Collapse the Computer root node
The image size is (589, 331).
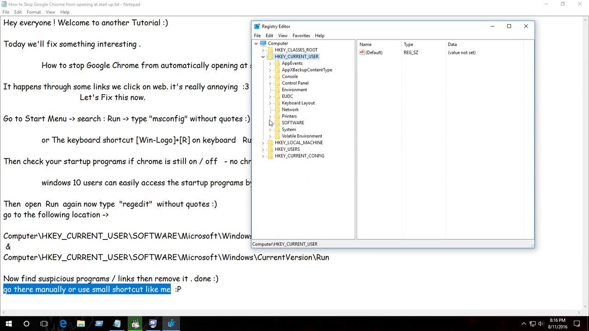point(256,43)
